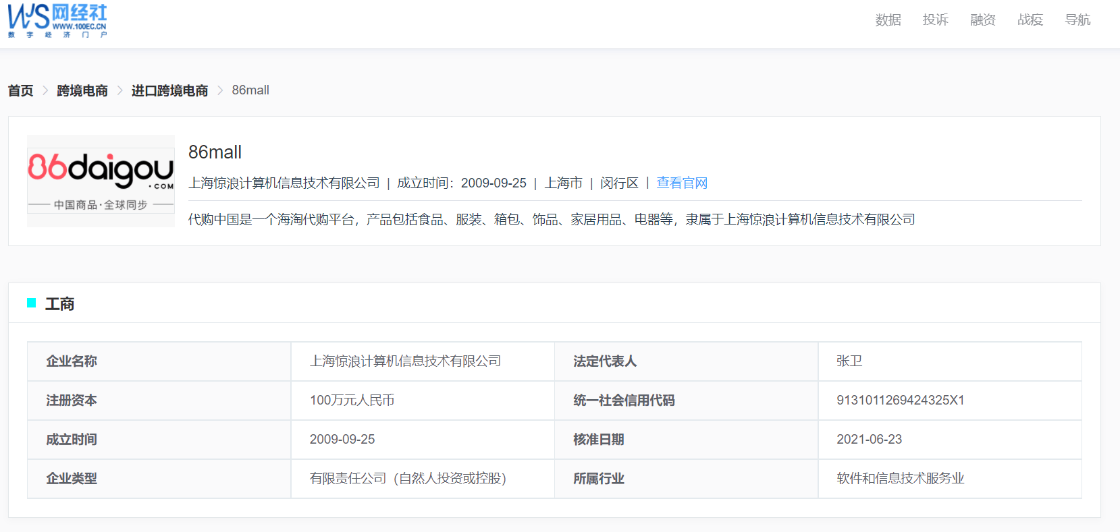Click the 2021-06-23 value cell
This screenshot has width=1120, height=532.
950,440
